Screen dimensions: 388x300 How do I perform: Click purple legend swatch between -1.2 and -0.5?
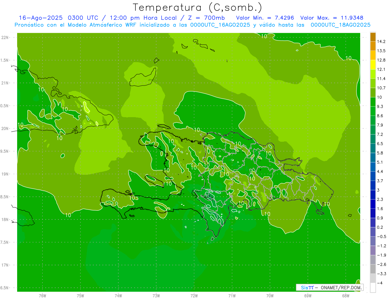coord(373,241)
